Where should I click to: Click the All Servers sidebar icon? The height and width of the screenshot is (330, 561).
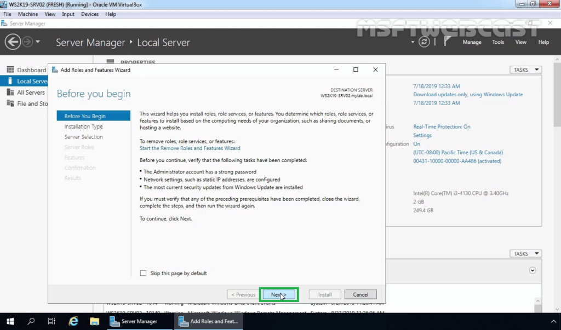pos(10,92)
